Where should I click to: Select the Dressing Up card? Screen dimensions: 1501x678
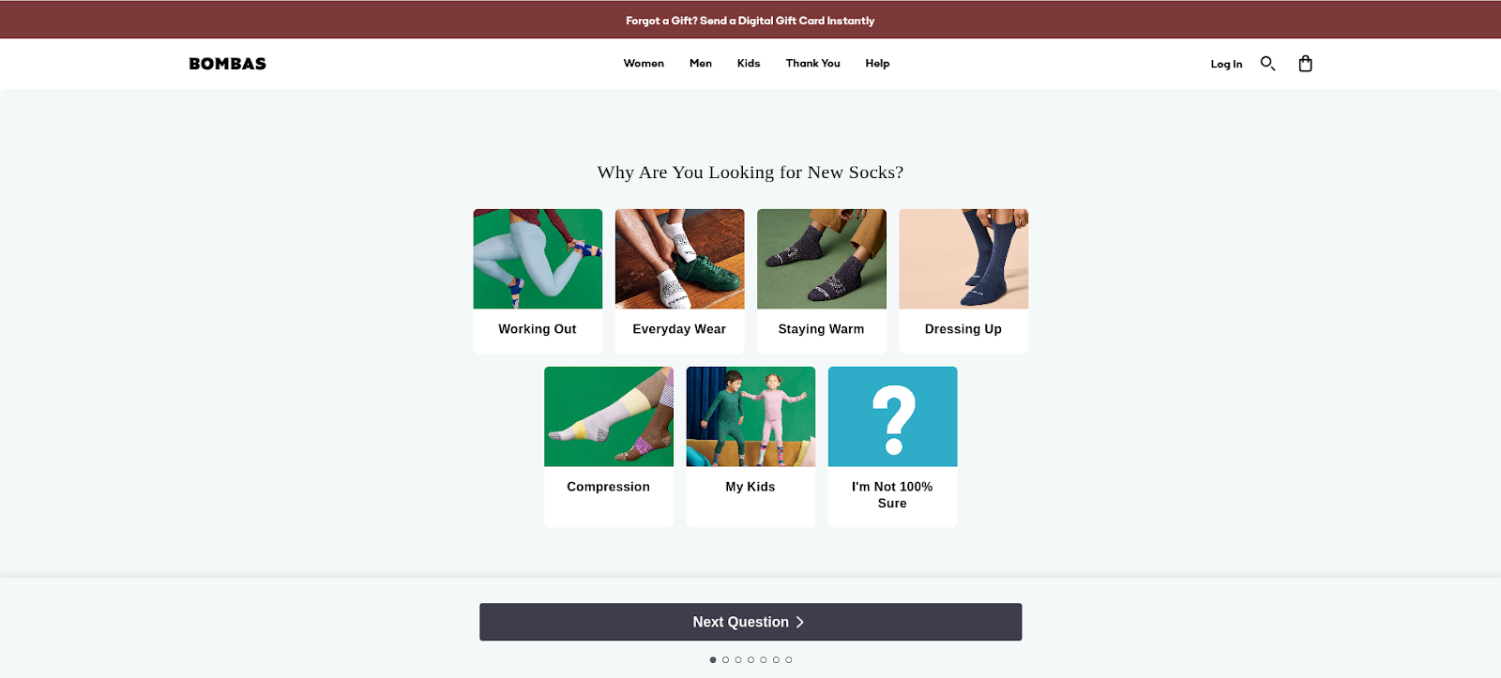point(963,281)
